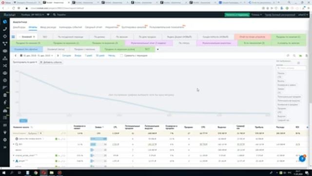312x176 pixels.
Task: Open Выбрать filter dropdown in totals row
Action: (35, 133)
